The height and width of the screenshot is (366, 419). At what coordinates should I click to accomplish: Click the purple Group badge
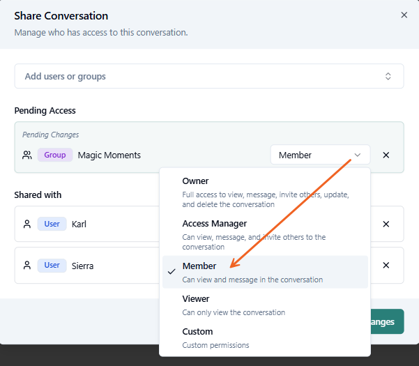click(55, 155)
